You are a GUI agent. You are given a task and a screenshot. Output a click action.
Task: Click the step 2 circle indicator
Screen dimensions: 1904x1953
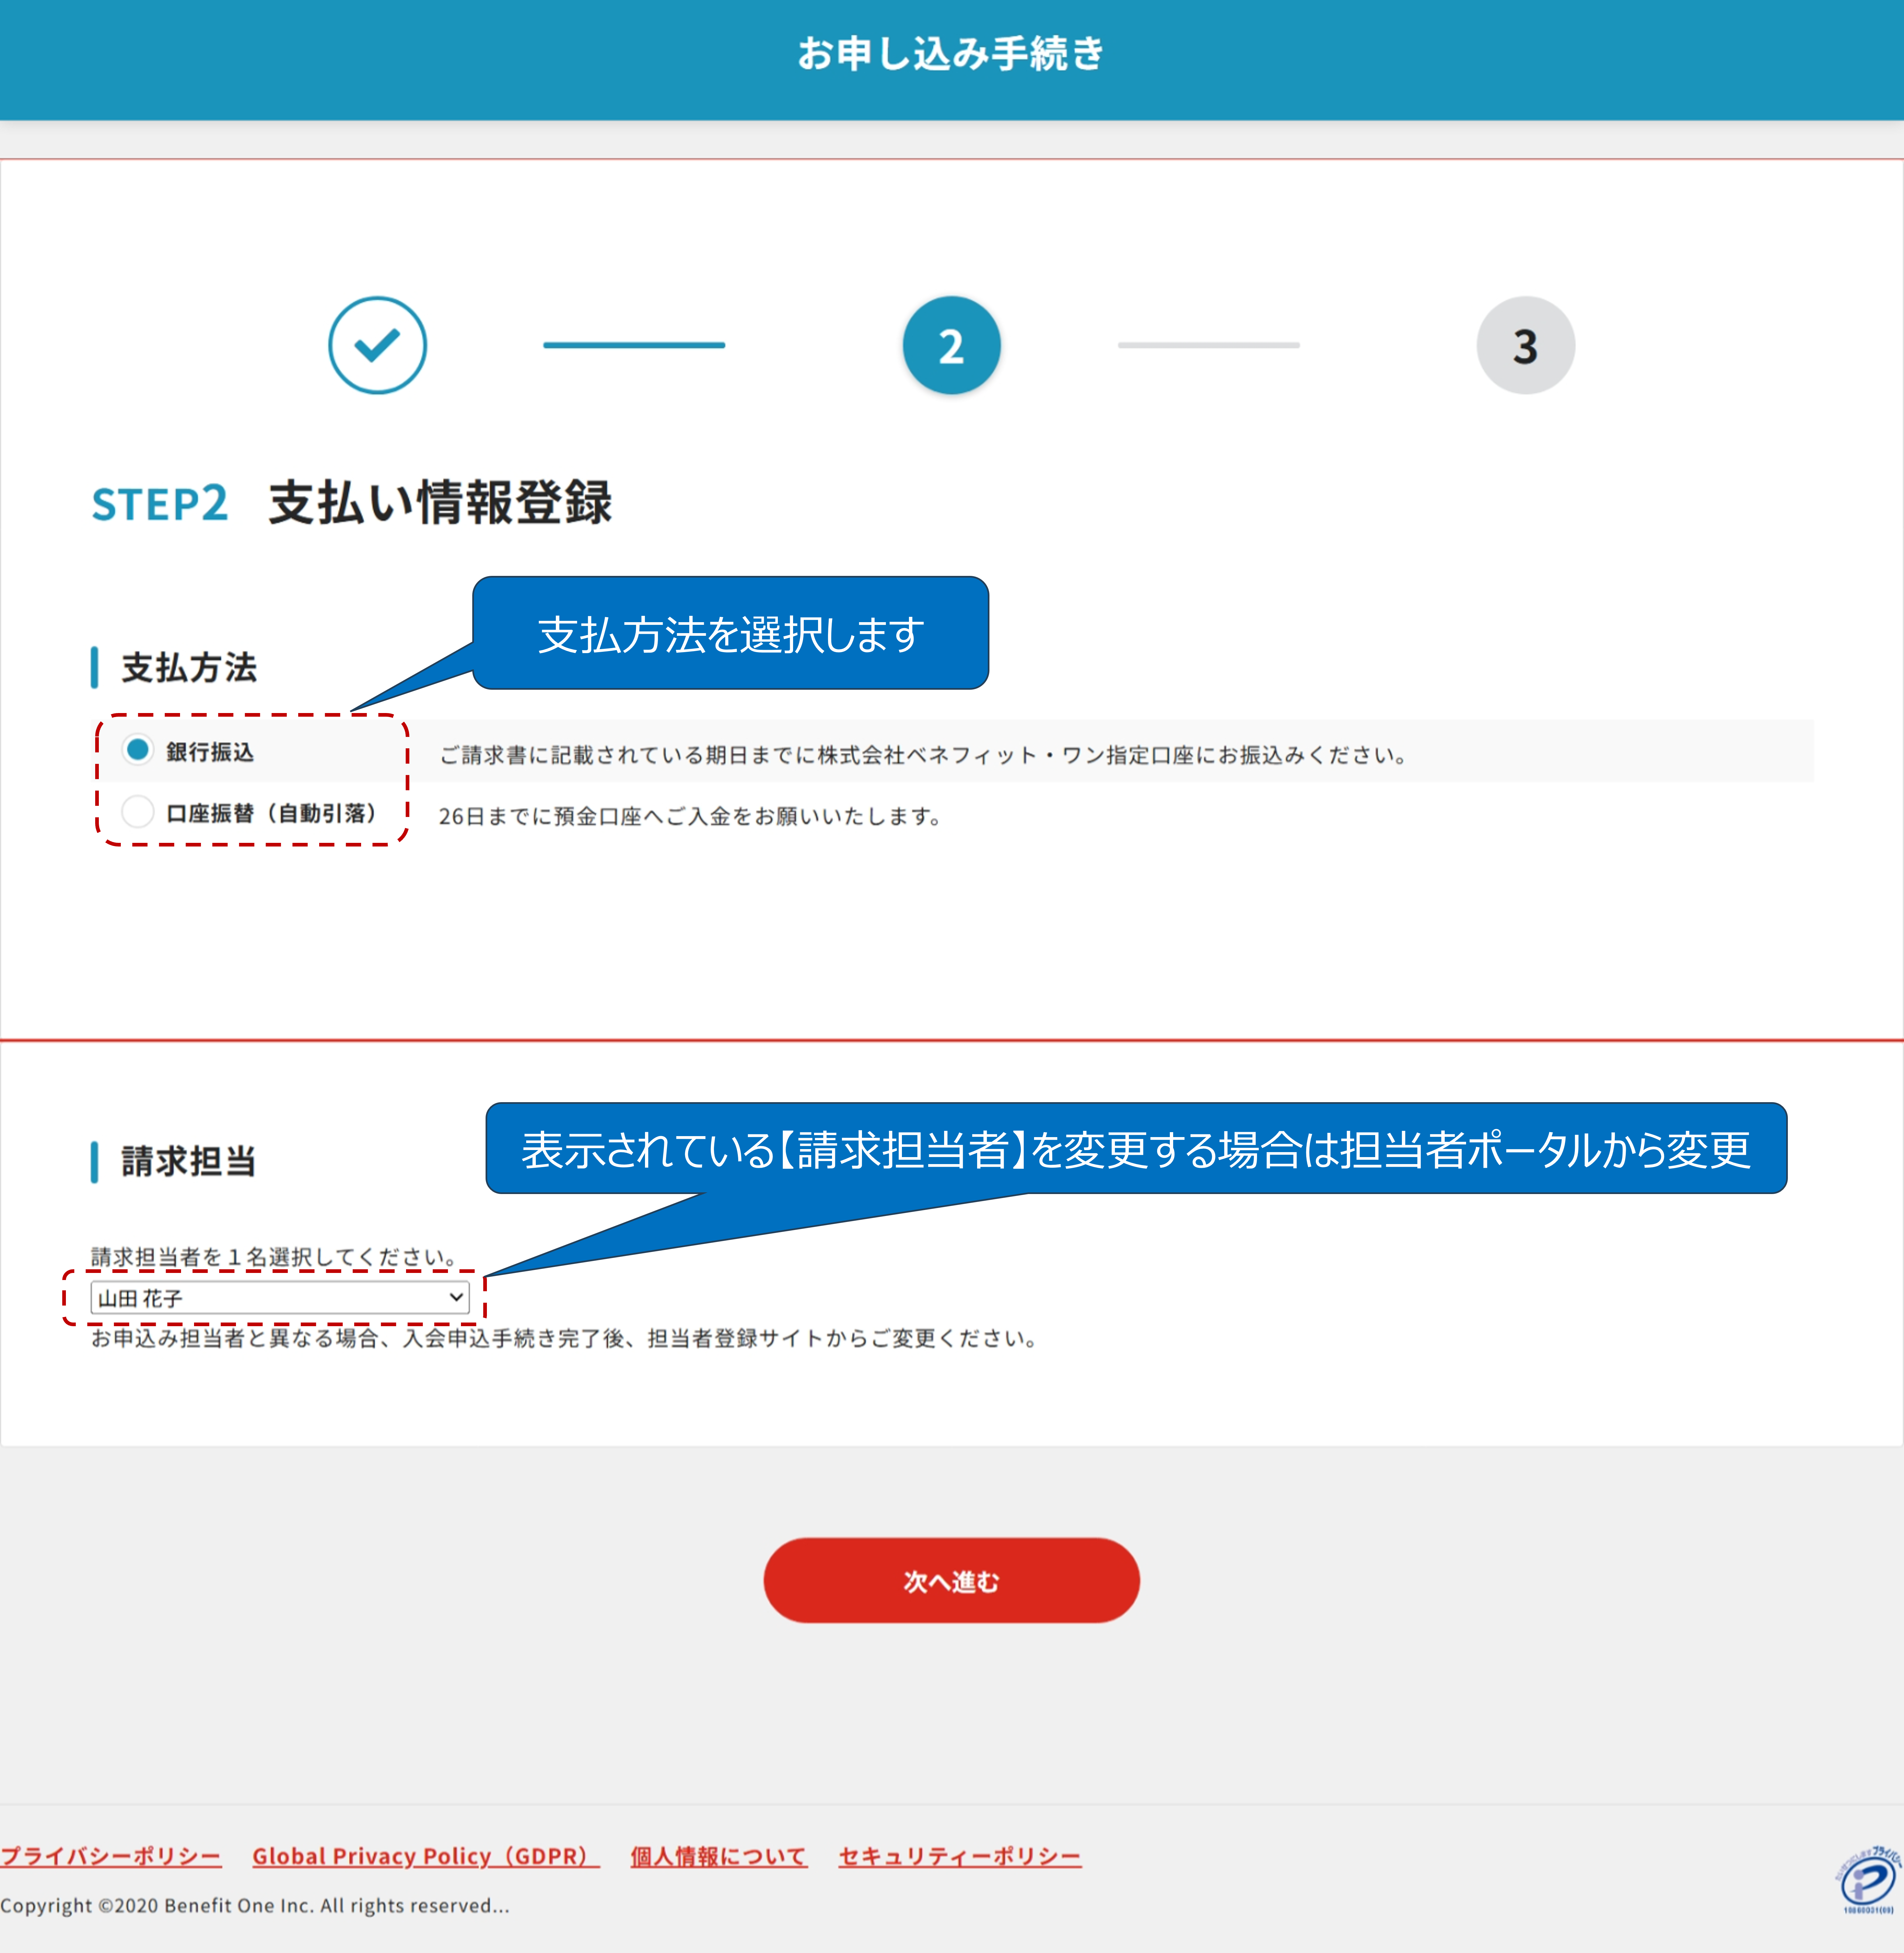[x=951, y=345]
